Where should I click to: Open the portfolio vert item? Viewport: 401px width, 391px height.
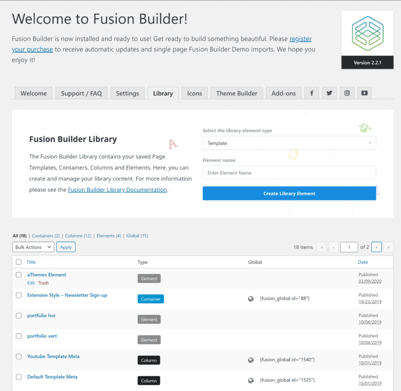[x=42, y=336]
